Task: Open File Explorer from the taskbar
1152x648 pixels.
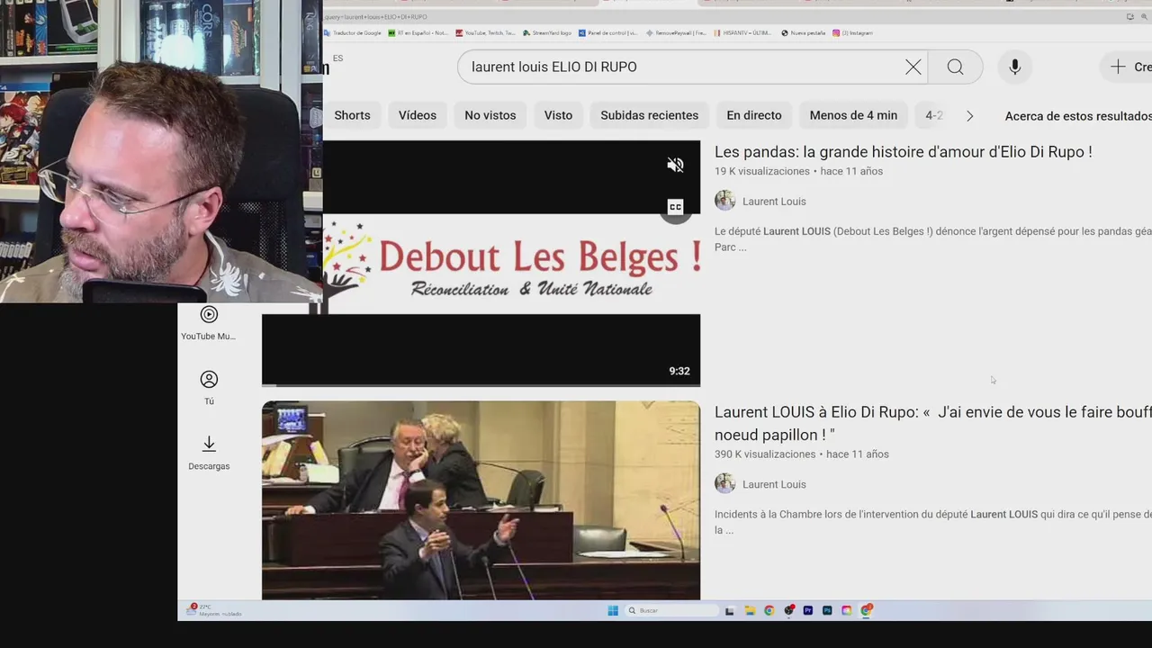Action: click(749, 610)
